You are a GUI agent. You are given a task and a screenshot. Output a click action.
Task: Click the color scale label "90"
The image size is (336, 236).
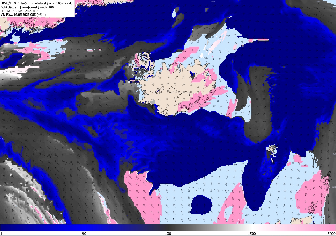coord(84,234)
